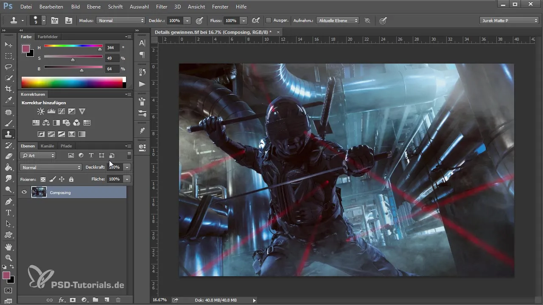The image size is (543, 305).
Task: Add a layer mask
Action: click(x=73, y=300)
